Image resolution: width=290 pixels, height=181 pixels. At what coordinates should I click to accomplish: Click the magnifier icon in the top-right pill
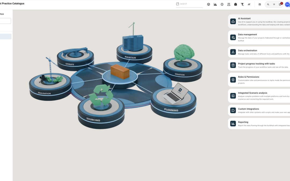(268, 5)
